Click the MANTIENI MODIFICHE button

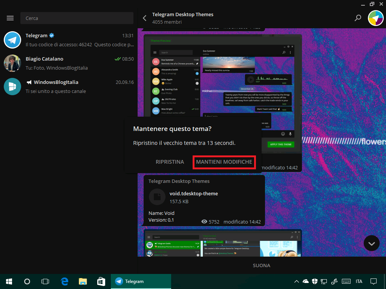pyautogui.click(x=224, y=162)
